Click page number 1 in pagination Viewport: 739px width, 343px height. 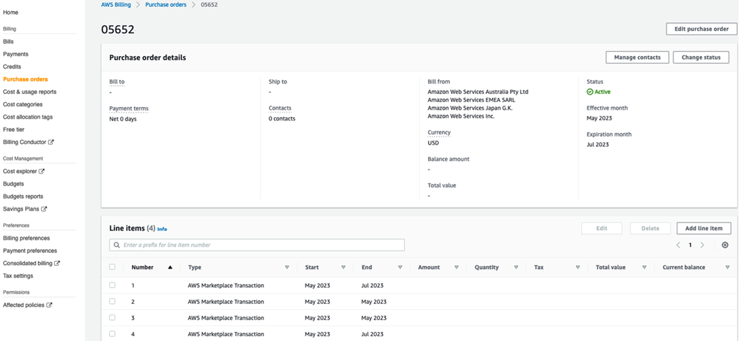(690, 245)
